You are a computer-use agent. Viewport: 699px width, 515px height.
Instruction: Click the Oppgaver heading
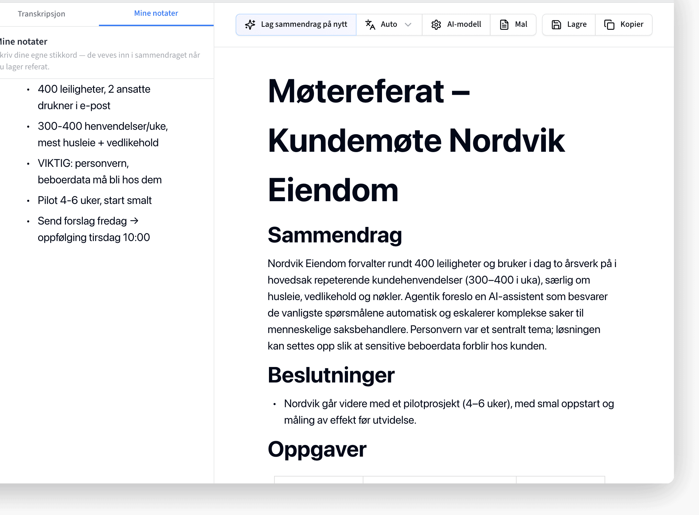tap(317, 449)
